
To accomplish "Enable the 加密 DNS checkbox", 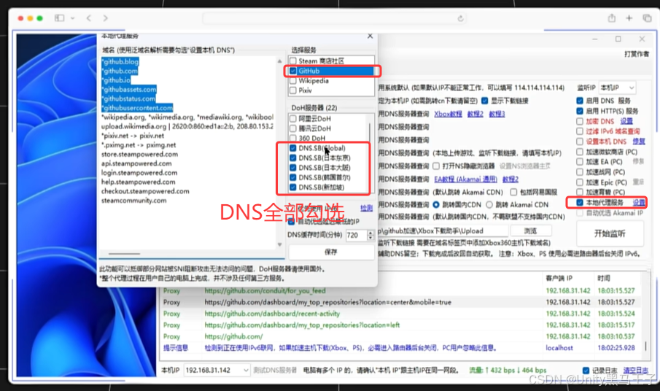I will tap(580, 121).
